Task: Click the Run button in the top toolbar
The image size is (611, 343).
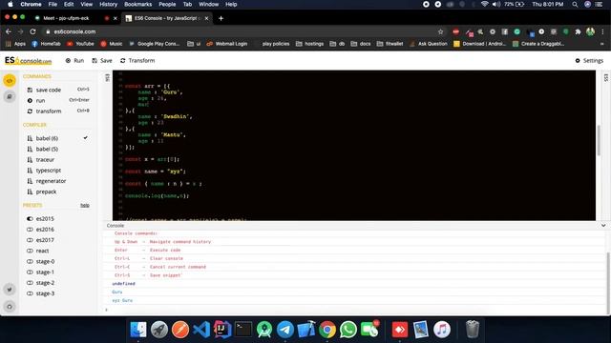Action: click(74, 61)
